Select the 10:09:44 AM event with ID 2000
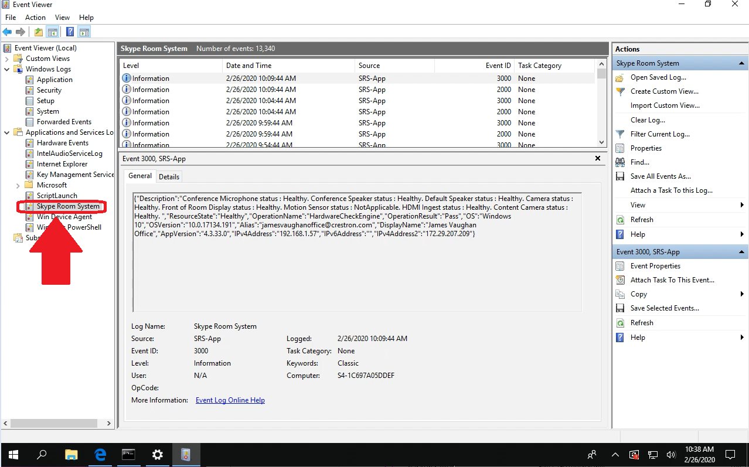 pos(358,90)
